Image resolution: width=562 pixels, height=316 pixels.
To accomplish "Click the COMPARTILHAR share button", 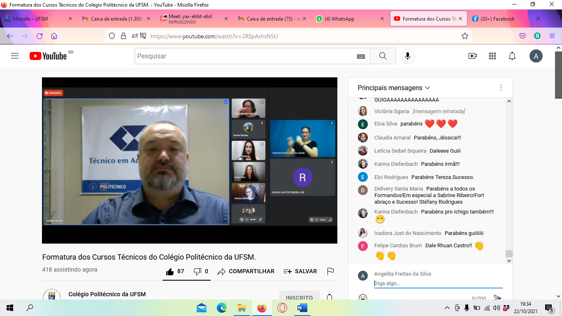I will (246, 271).
